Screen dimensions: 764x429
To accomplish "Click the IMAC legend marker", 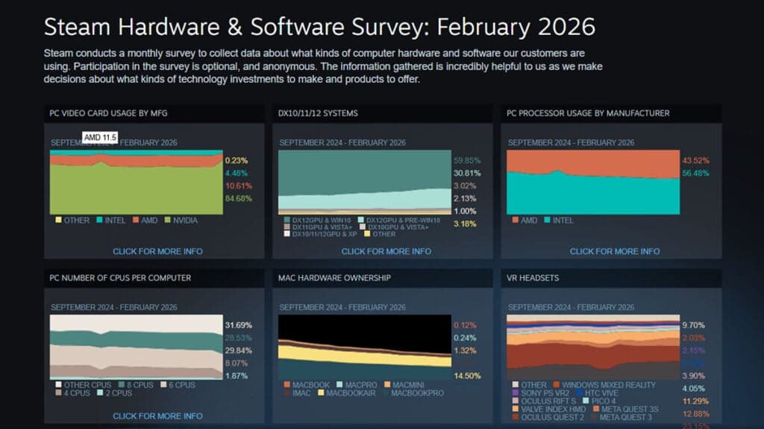I will tap(286, 393).
